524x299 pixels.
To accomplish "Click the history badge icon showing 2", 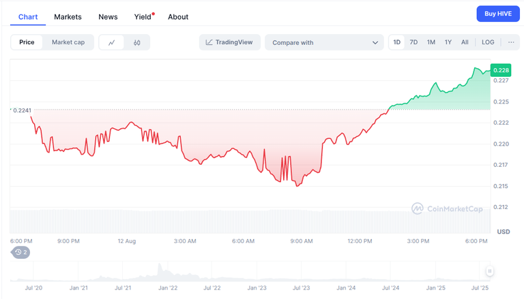I will [20, 252].
